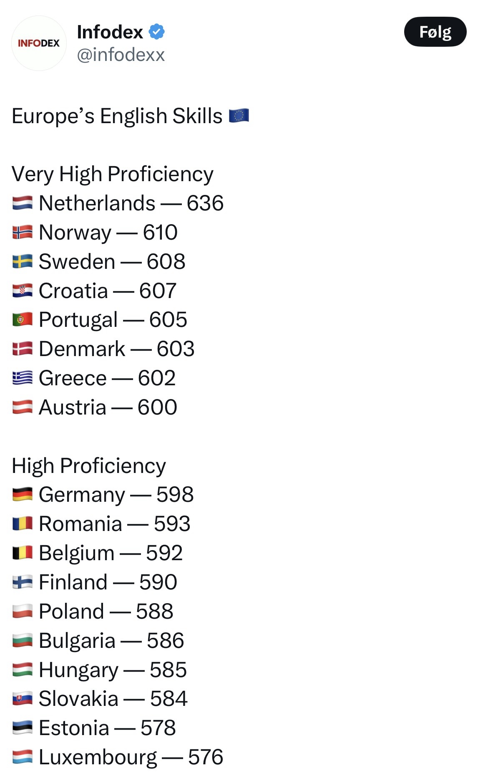The image size is (488, 776).
Task: Click the Europe's English Skills title text
Action: [x=117, y=116]
